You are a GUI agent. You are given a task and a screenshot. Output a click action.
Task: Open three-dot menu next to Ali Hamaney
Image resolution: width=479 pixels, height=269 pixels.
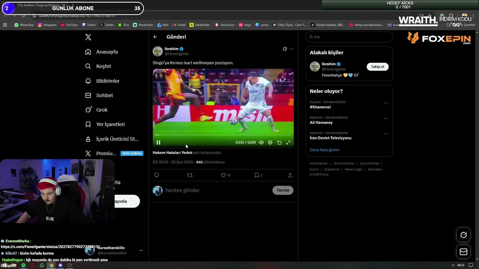(386, 118)
